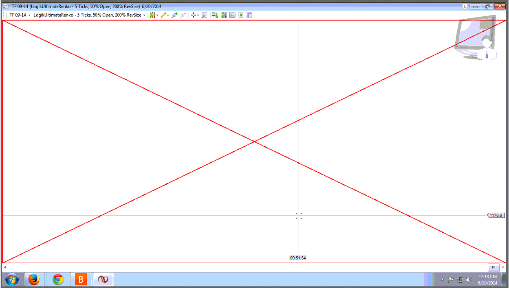Expand the drawing tools dropdown arrow

coord(168,15)
